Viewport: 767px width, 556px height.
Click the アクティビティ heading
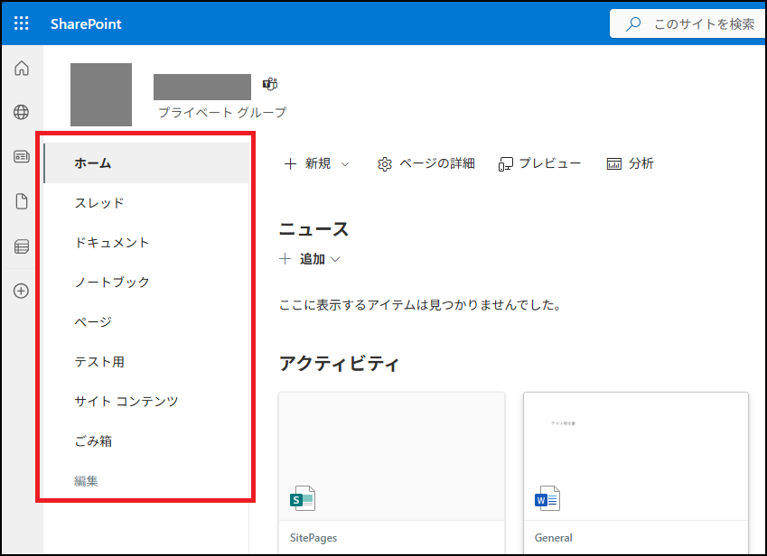(339, 364)
